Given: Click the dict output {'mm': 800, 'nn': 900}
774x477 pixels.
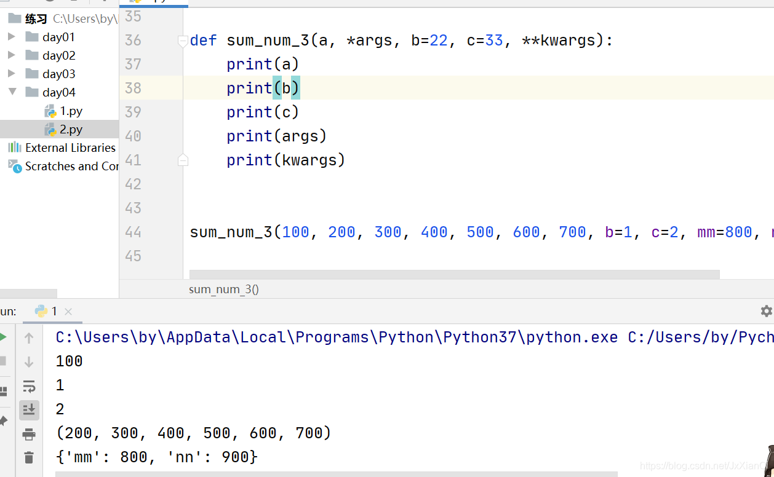Looking at the screenshot, I should point(157,457).
